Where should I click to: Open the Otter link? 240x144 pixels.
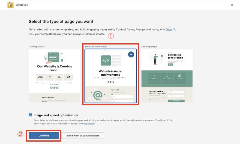169,29
